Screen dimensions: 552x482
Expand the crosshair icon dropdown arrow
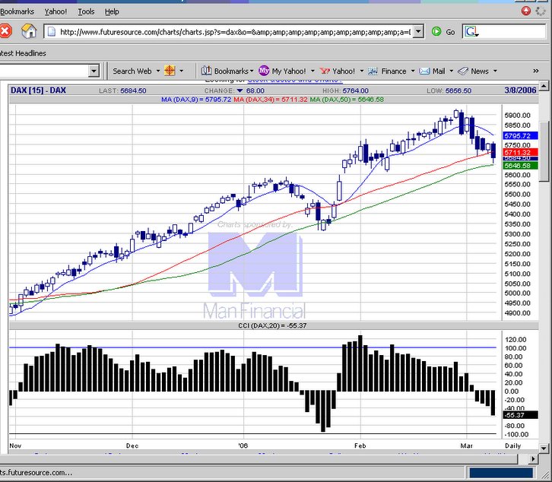[x=181, y=71]
